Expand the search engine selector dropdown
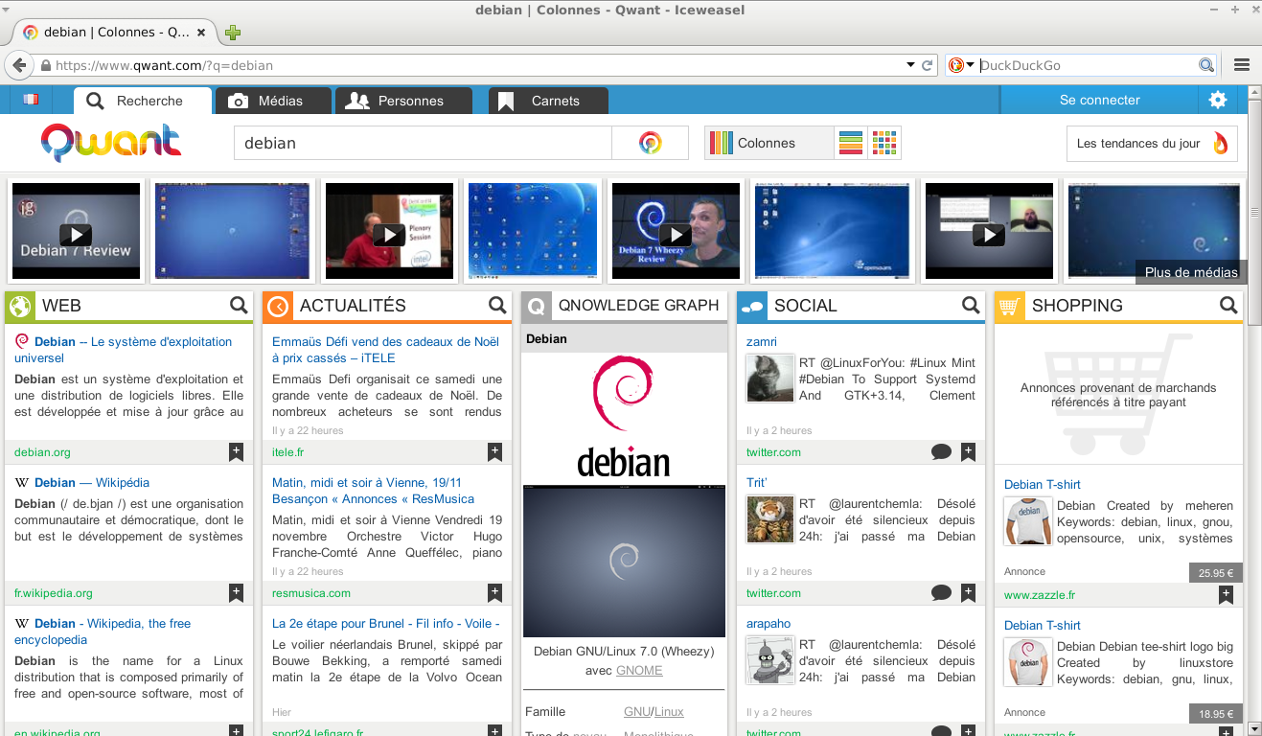Image resolution: width=1262 pixels, height=736 pixels. pos(960,65)
